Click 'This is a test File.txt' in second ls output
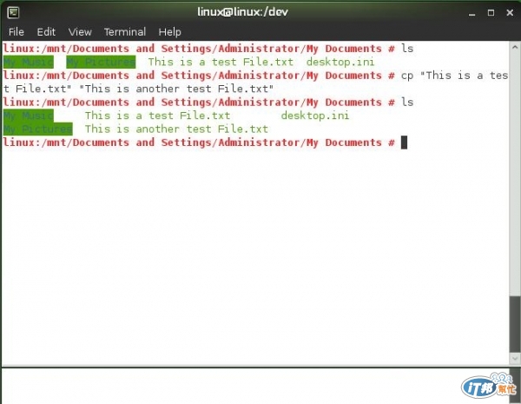Image resolution: width=521 pixels, height=404 pixels. [157, 116]
